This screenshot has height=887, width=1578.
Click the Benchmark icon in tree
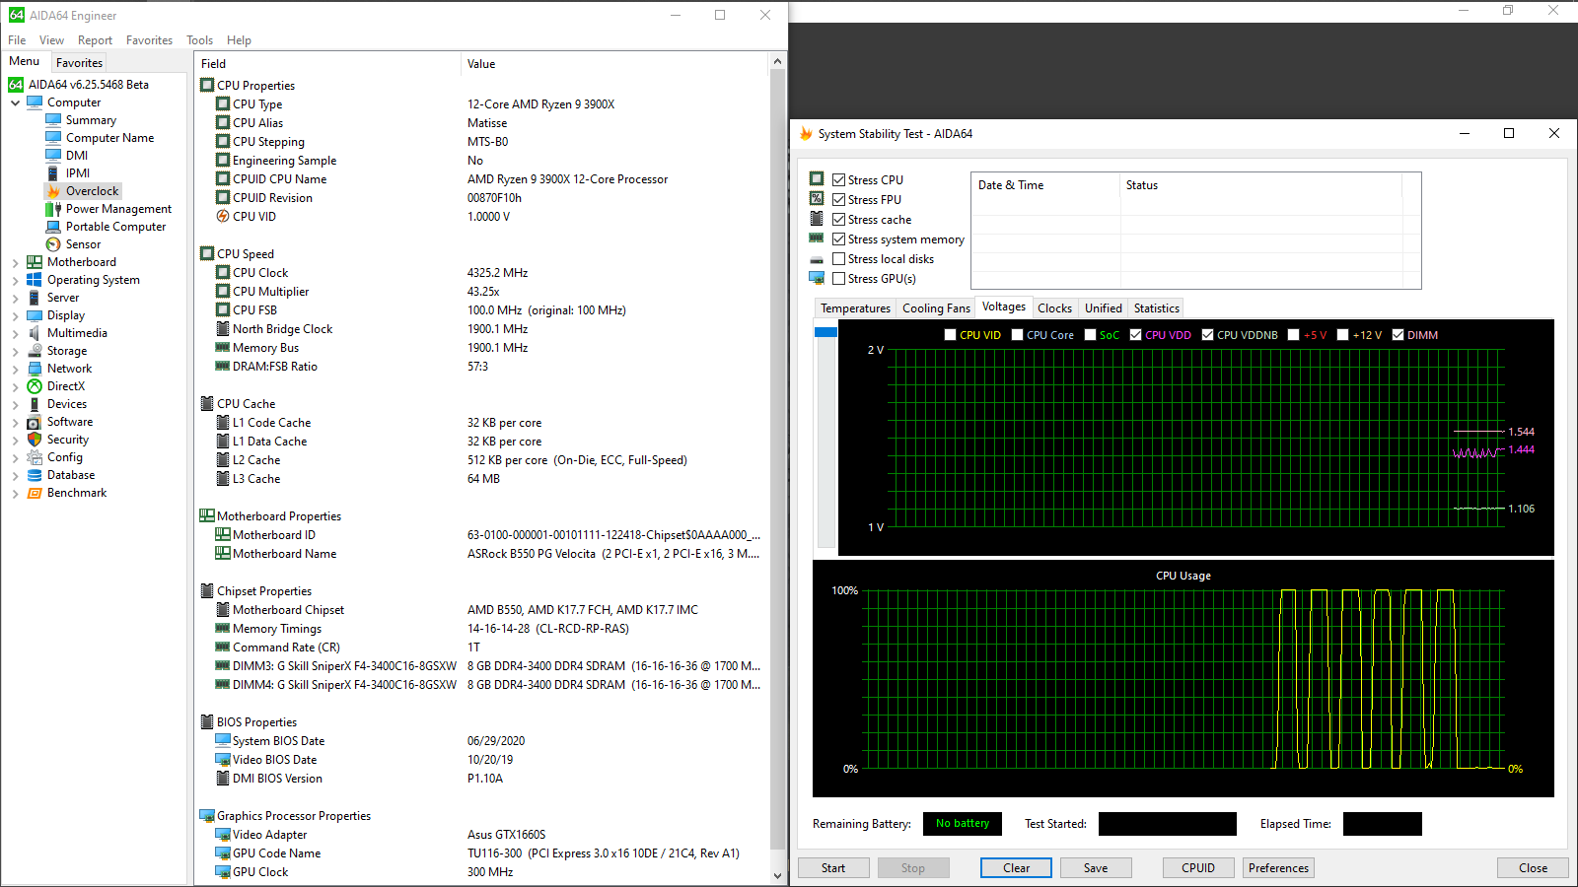pos(35,493)
